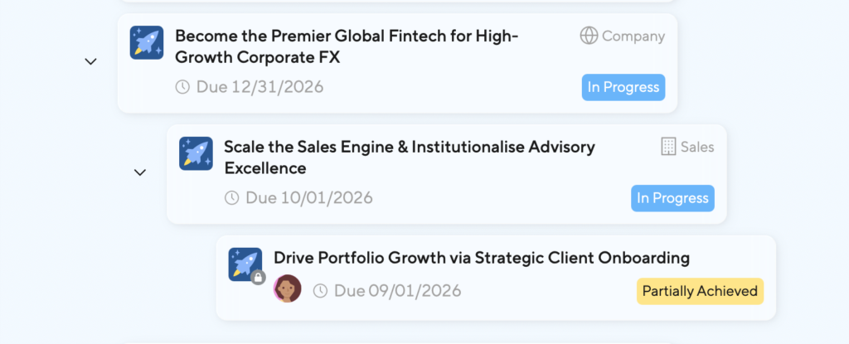Image resolution: width=849 pixels, height=344 pixels.
Task: Open 'Scale the Sales Engine' objective title
Action: [x=410, y=157]
